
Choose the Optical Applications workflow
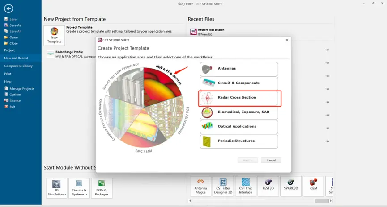[239, 127]
